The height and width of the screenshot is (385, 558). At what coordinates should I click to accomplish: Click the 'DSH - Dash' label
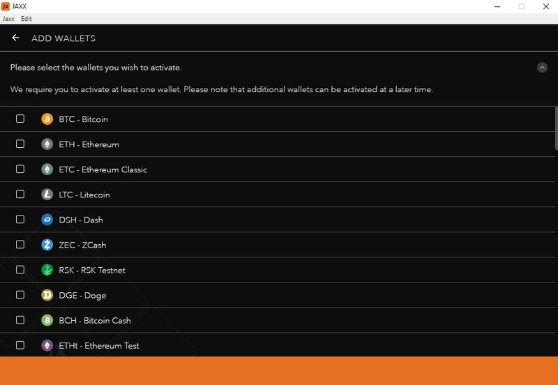pyautogui.click(x=81, y=220)
